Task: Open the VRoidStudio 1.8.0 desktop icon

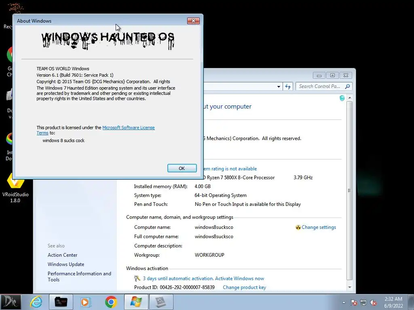Action: click(15, 188)
